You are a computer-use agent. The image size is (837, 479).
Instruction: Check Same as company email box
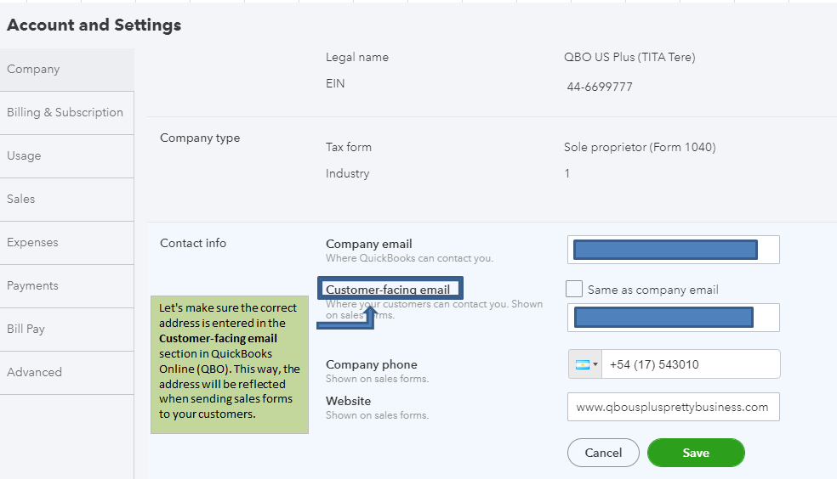tap(574, 289)
